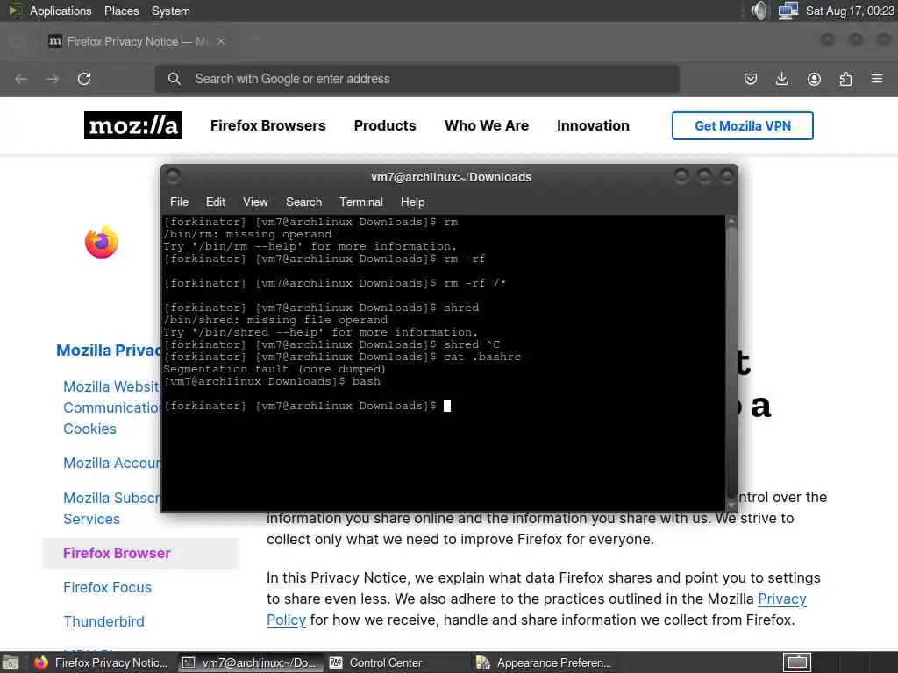This screenshot has height=673, width=898.
Task: Open the Places menu
Action: tap(121, 11)
